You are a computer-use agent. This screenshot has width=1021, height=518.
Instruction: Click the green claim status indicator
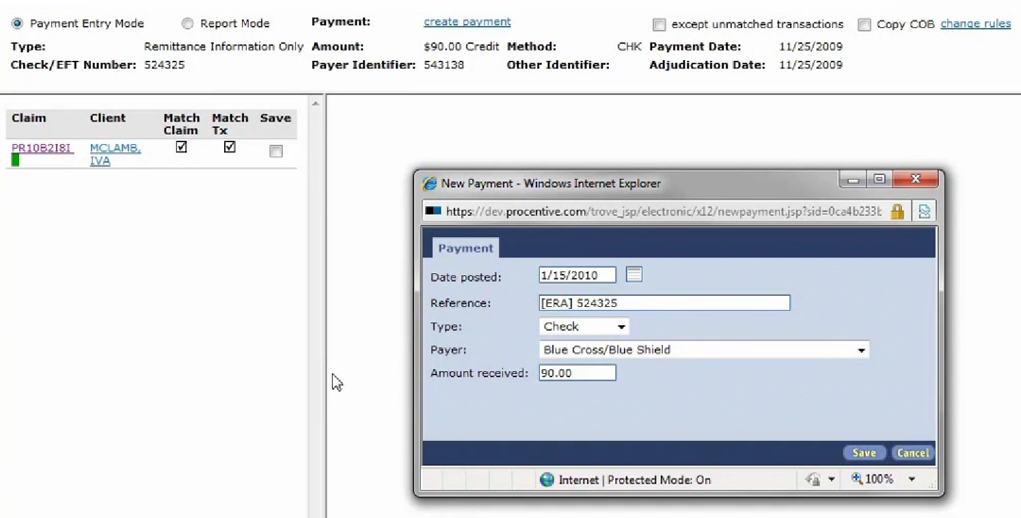point(16,161)
